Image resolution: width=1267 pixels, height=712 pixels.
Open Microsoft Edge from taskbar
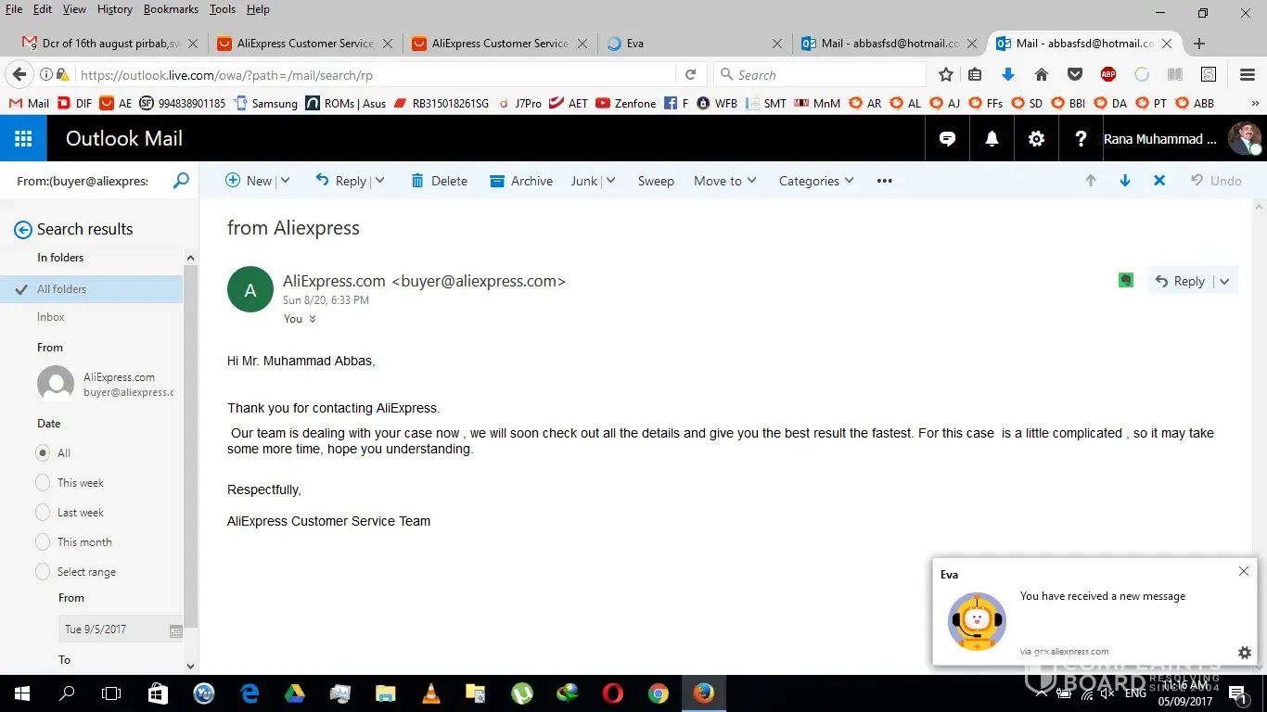pos(250,693)
